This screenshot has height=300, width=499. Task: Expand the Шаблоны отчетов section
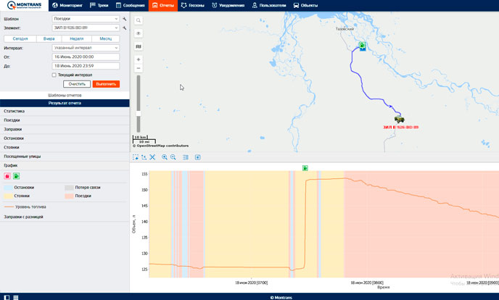point(65,96)
